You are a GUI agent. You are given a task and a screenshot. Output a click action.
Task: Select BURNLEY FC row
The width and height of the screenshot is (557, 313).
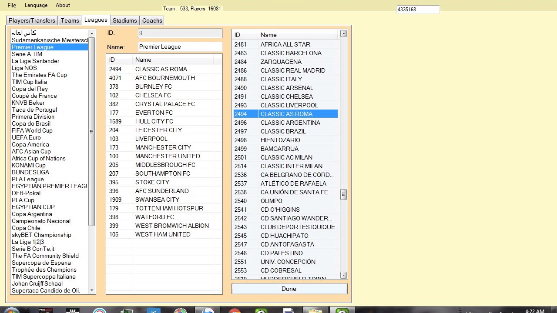coord(164,87)
